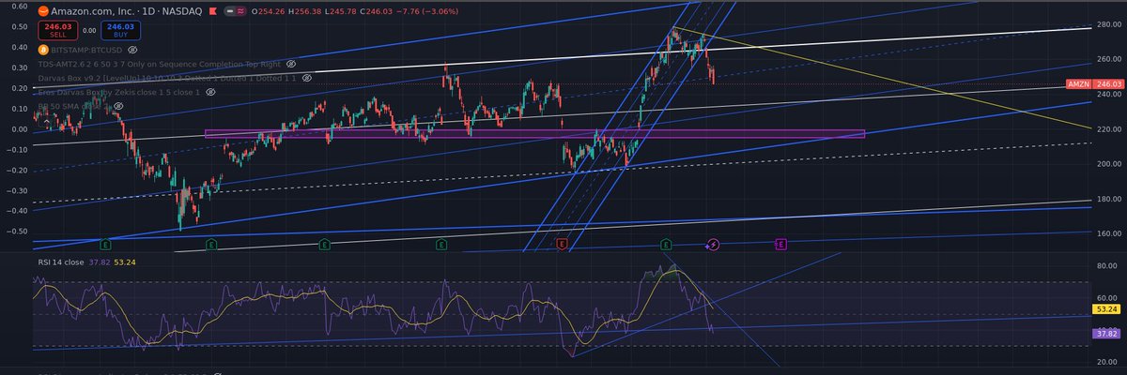Select the TDS-AMT2.6 indicator legend text
The width and height of the screenshot is (1127, 375).
click(160, 63)
